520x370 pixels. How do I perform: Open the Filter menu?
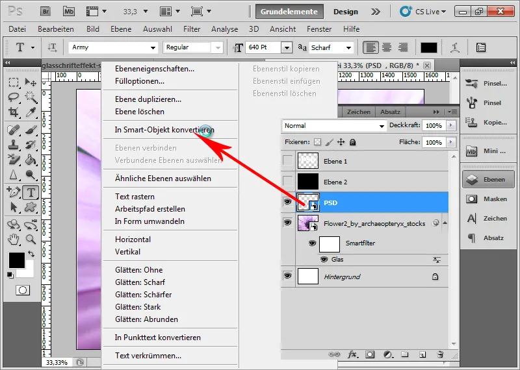coord(192,29)
